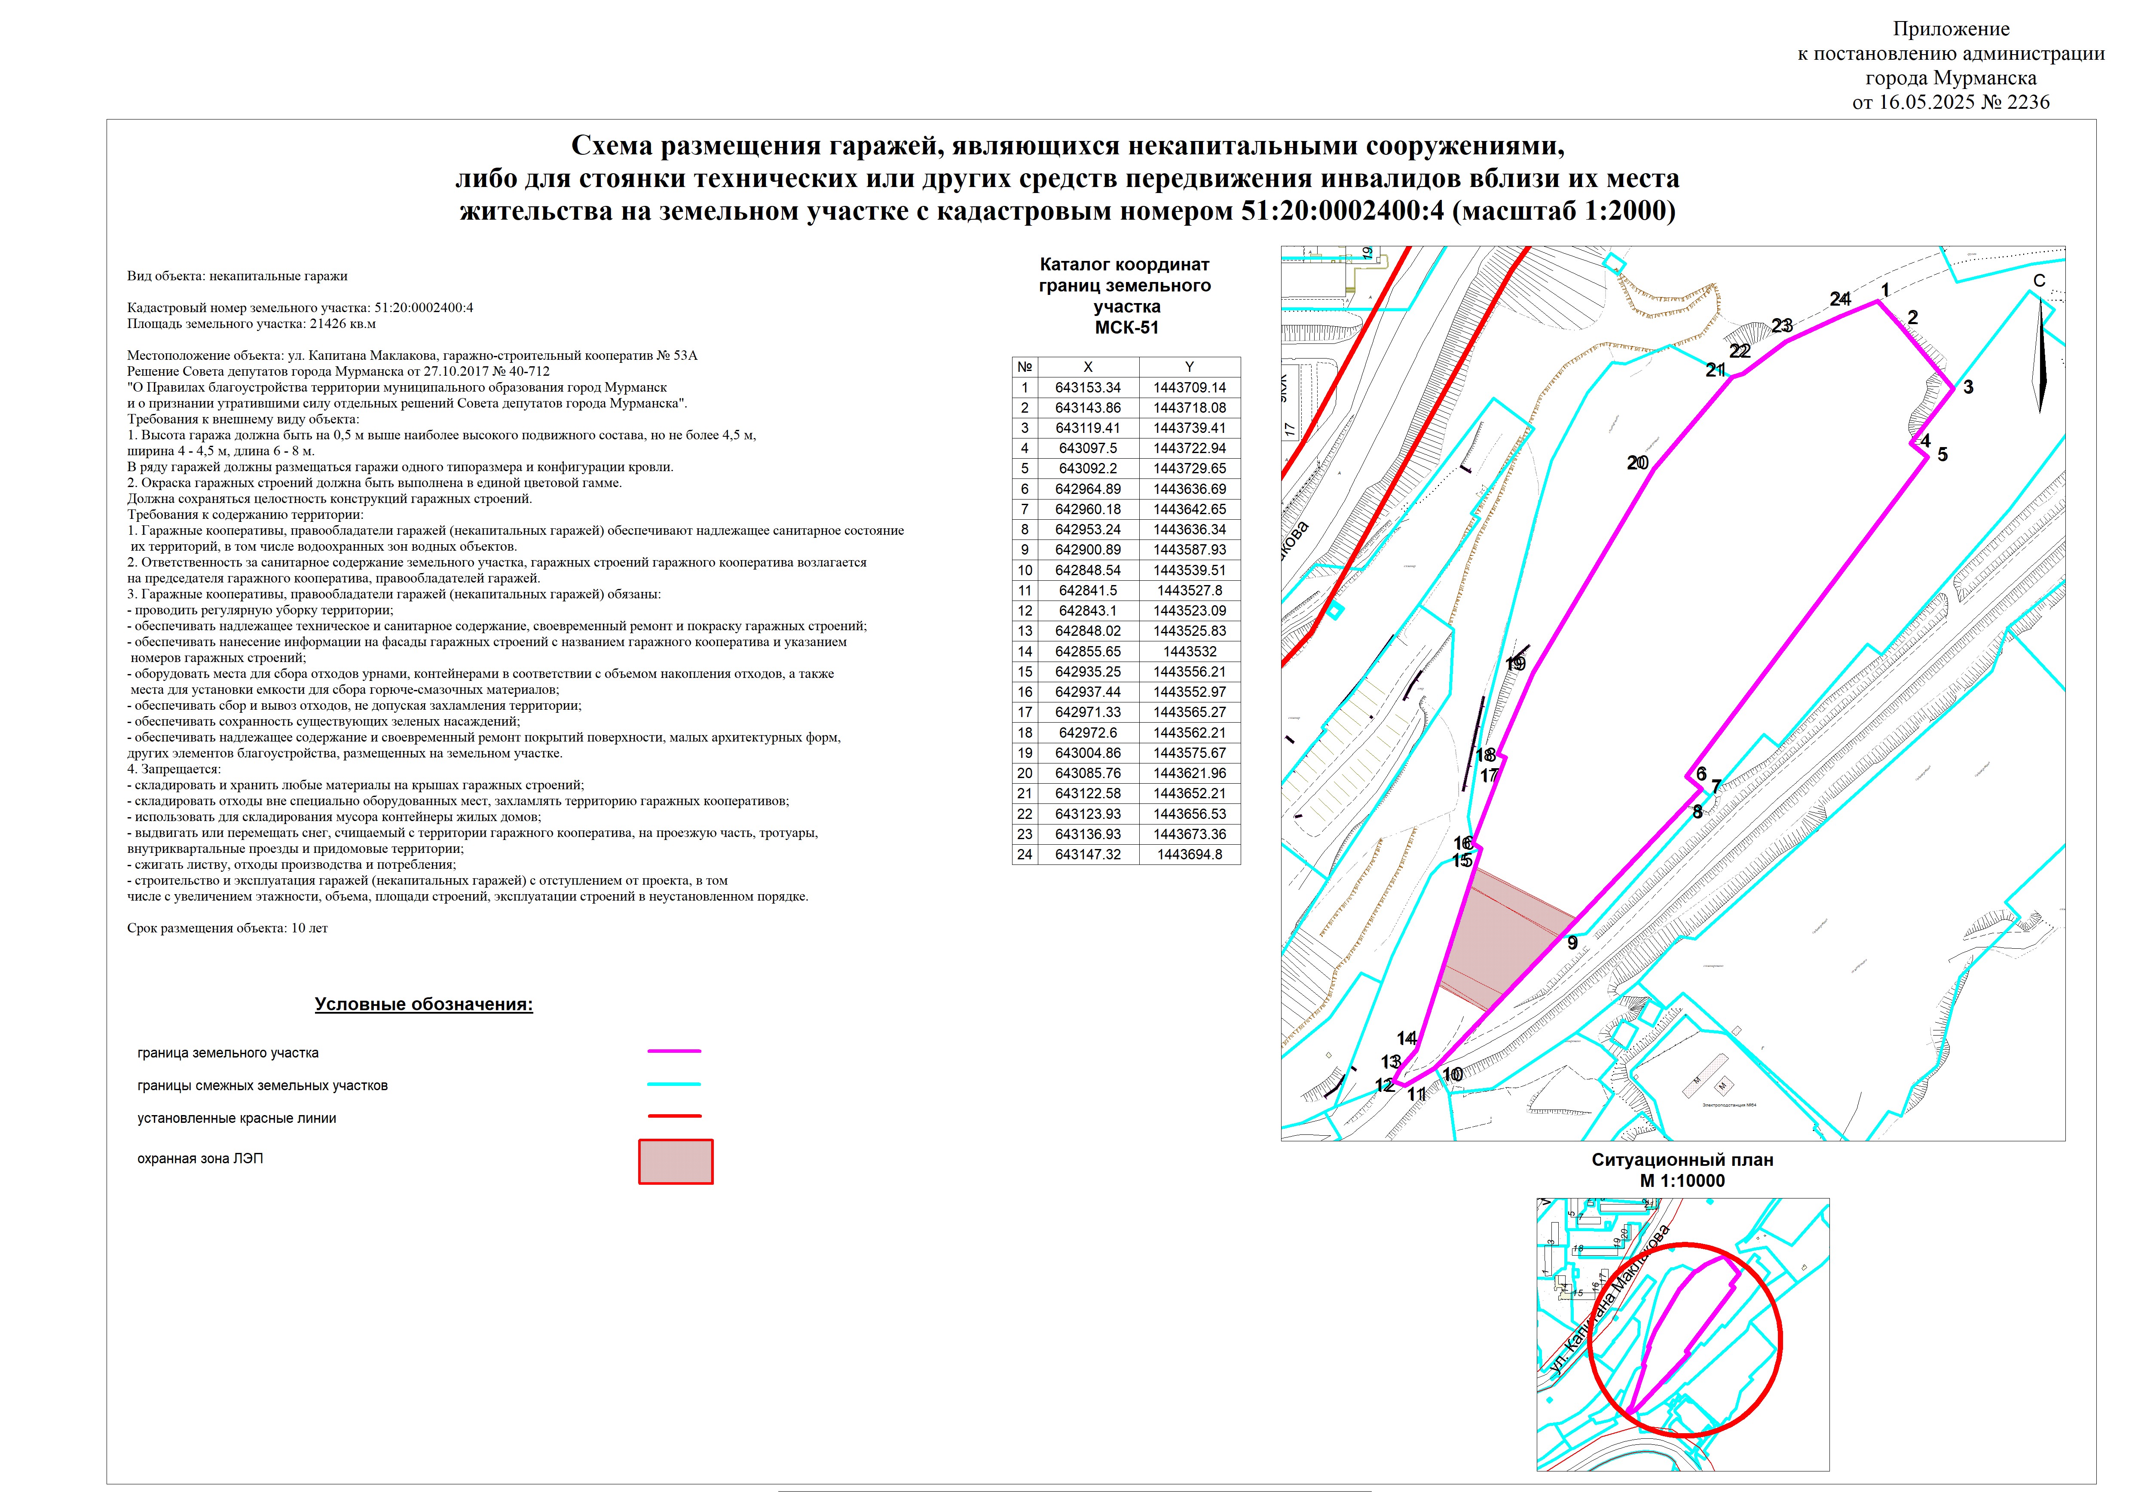
Task: Click the 'Ситуационный план' title
Action: (1682, 1160)
